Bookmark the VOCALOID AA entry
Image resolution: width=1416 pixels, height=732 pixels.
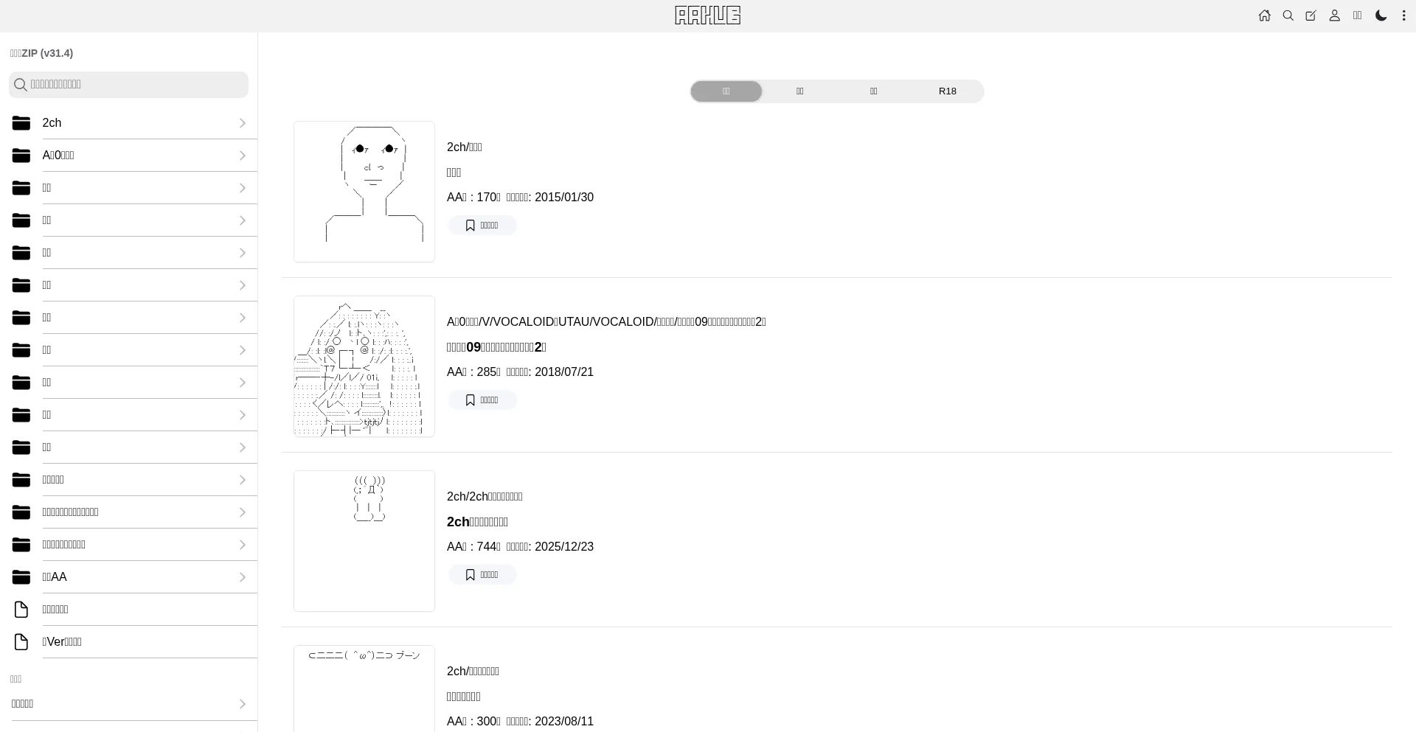[482, 400]
